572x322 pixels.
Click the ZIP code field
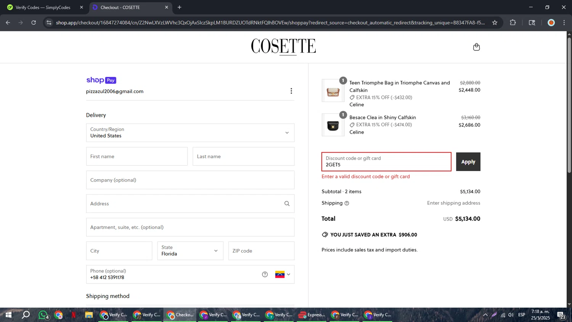[261, 251]
